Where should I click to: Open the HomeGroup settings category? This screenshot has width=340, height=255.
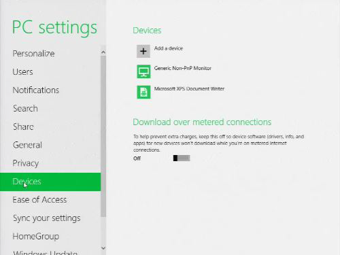pyautogui.click(x=36, y=237)
